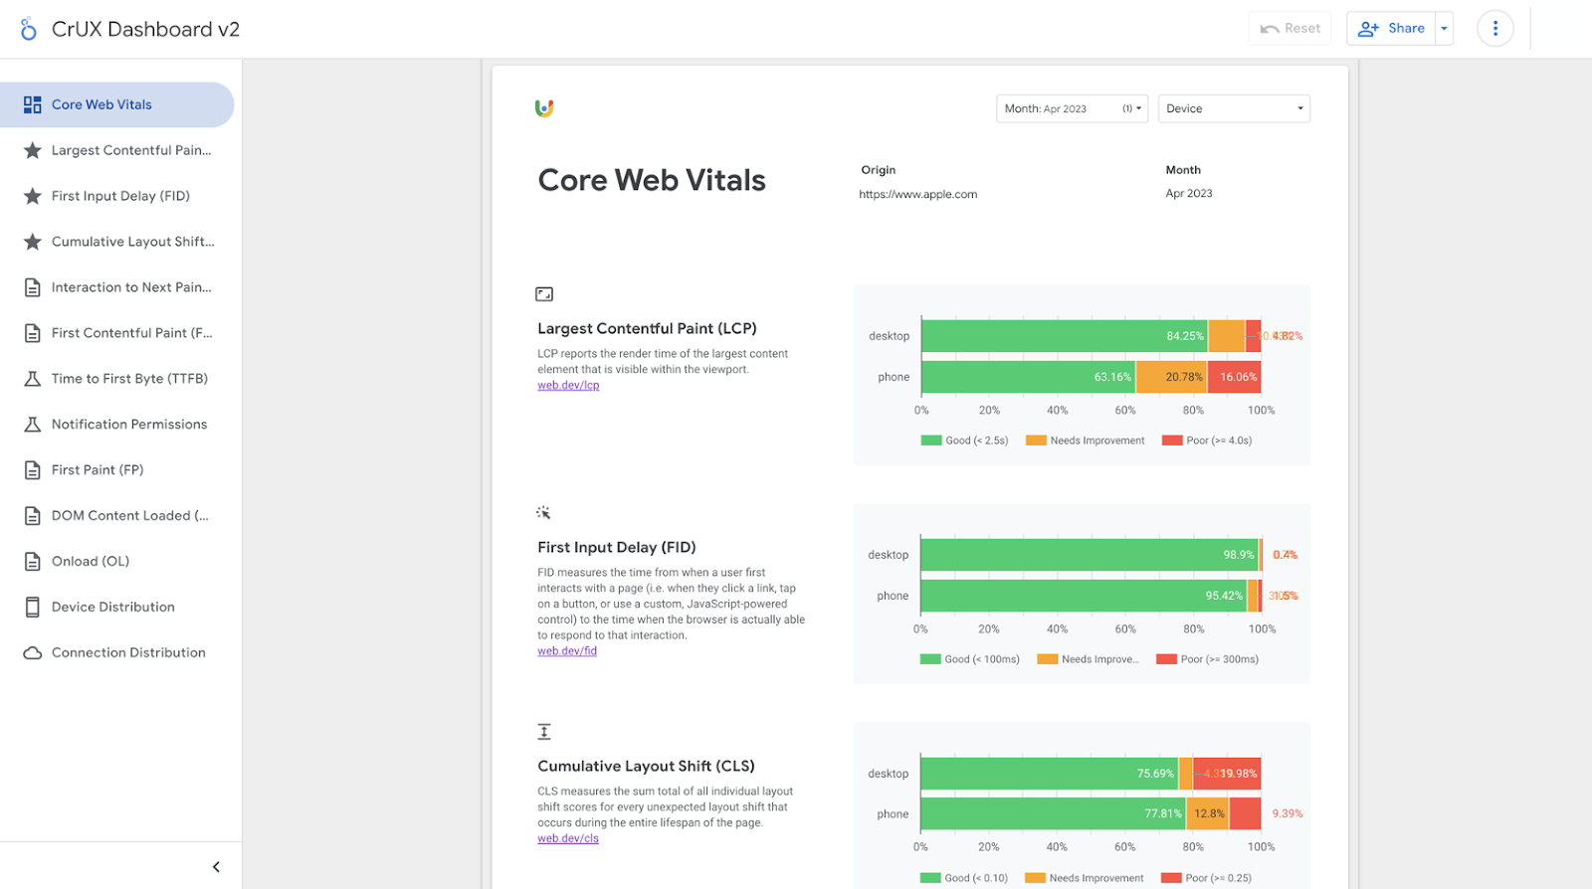1592x889 pixels.
Task: Go to Largest Contentful Paint page
Action: pos(116,150)
